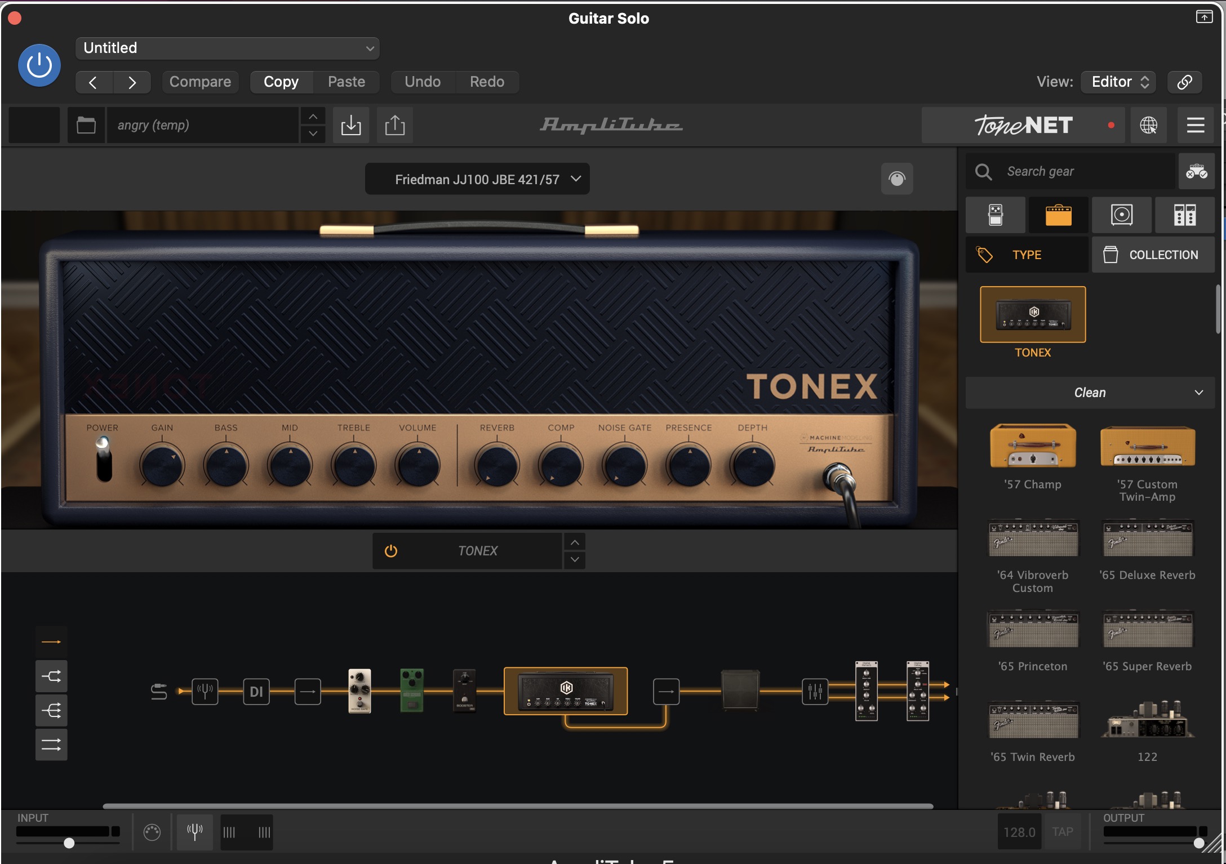Screen dimensions: 1226x864
Task: Open the preset browser folder icon
Action: (x=86, y=124)
